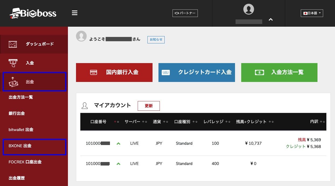Open the パートナー partner button
335x186 pixels.
(x=185, y=13)
